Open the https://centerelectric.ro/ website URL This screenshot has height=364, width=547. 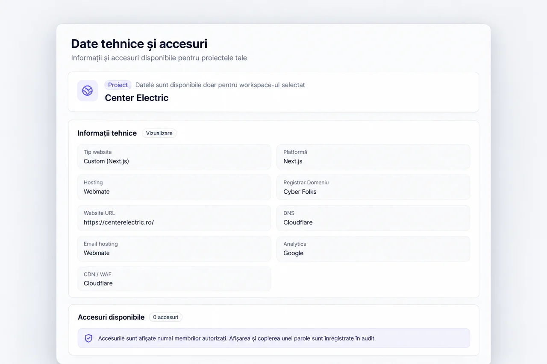point(119,222)
